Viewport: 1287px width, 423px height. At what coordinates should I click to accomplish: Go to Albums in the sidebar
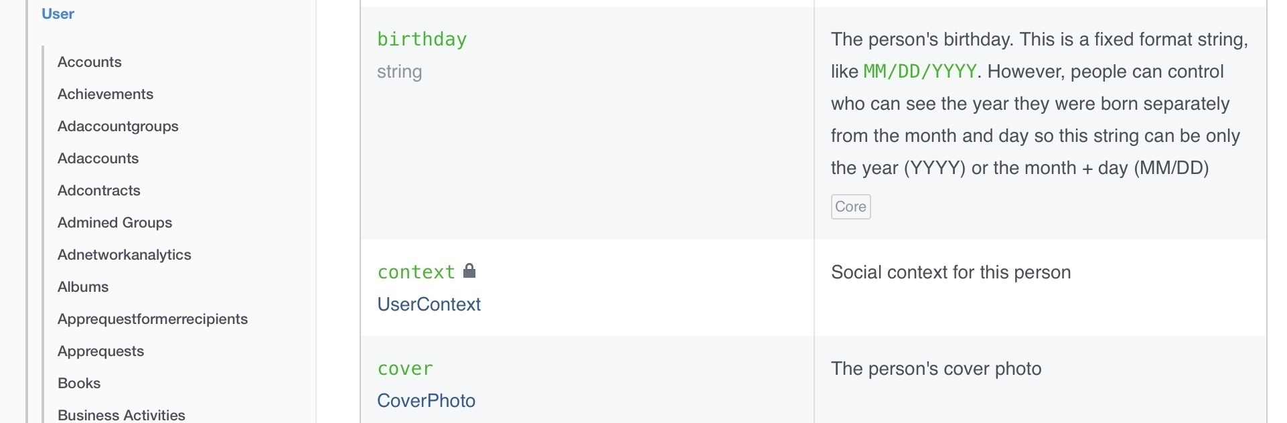(x=83, y=287)
